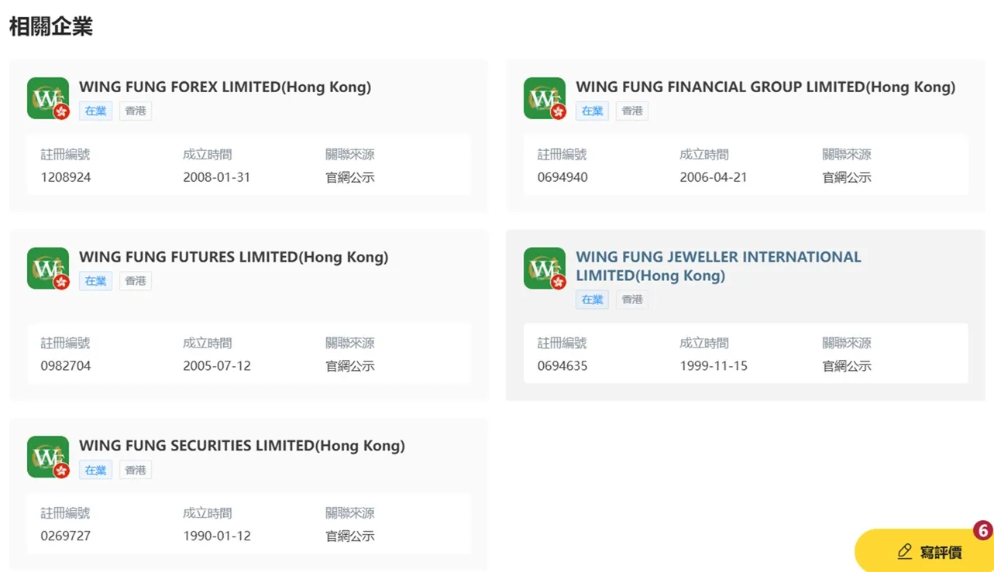The height and width of the screenshot is (572, 994).
Task: Click 香港 tag under WING FUNG FUTURES
Action: click(x=136, y=281)
